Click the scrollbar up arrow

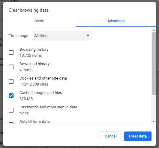tap(154, 30)
